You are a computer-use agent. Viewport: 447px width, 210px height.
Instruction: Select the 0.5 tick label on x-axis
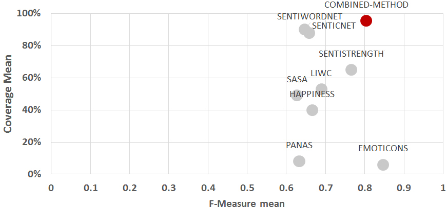tap(247, 188)
